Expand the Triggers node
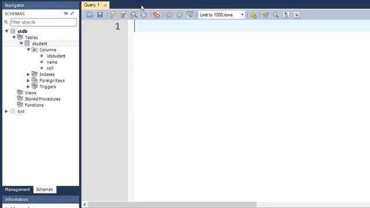 click(28, 87)
